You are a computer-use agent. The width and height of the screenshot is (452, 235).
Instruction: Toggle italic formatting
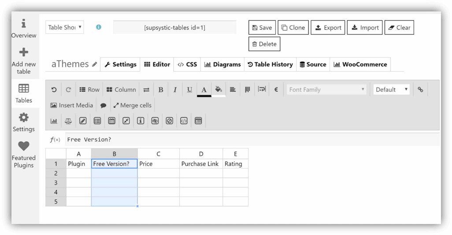tap(175, 90)
